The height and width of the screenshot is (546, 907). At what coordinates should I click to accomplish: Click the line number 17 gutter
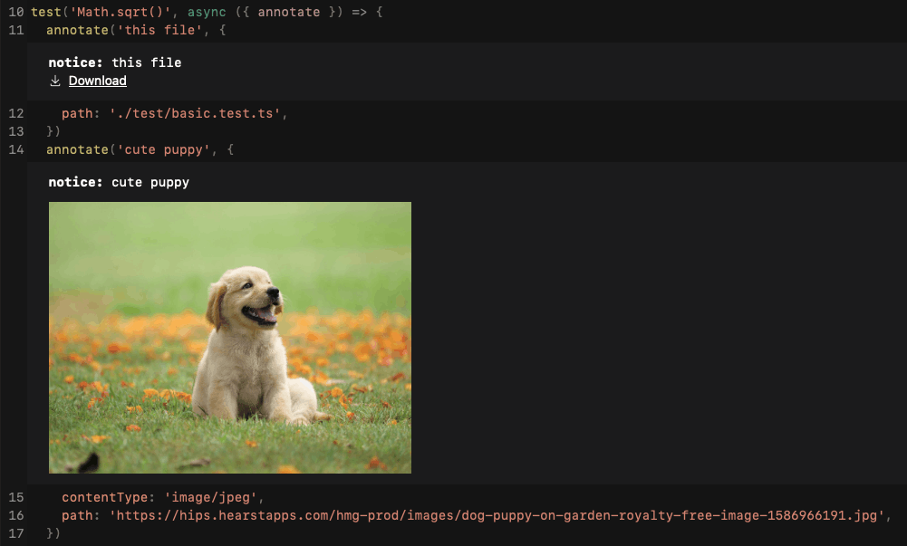(x=15, y=533)
